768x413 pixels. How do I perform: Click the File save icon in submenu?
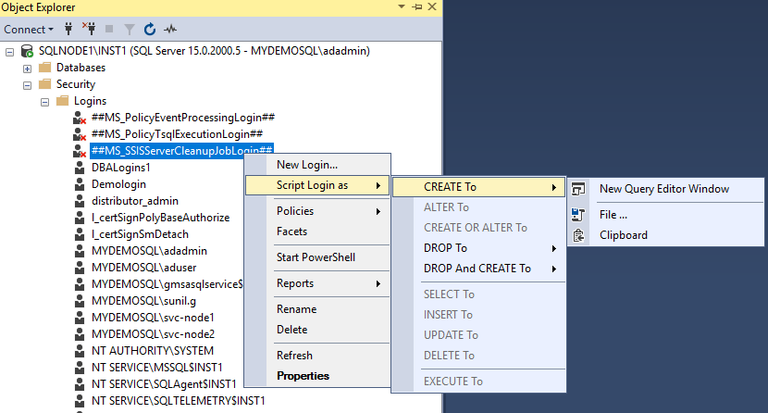578,215
